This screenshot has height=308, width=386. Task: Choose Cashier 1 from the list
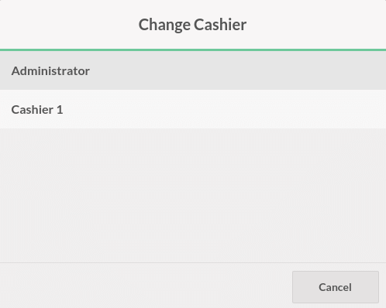(x=193, y=109)
